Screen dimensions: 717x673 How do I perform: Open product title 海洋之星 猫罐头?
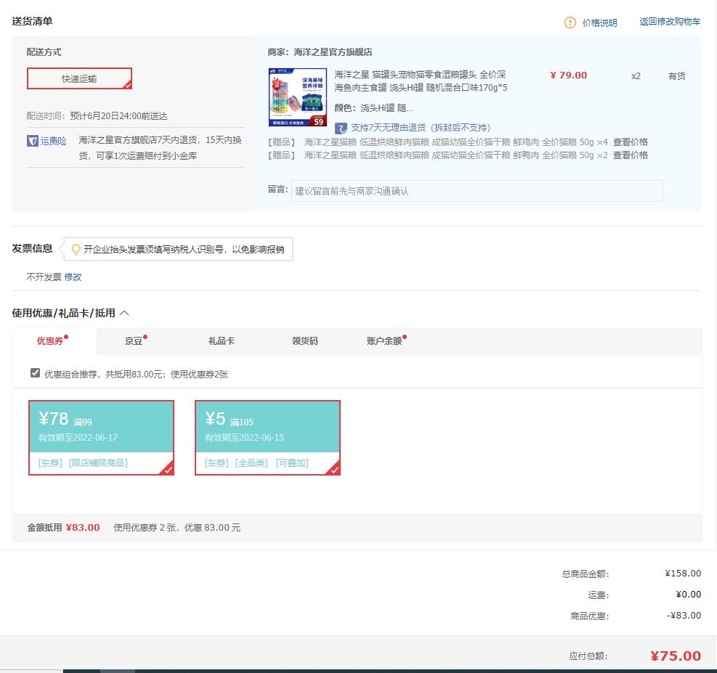(x=421, y=81)
